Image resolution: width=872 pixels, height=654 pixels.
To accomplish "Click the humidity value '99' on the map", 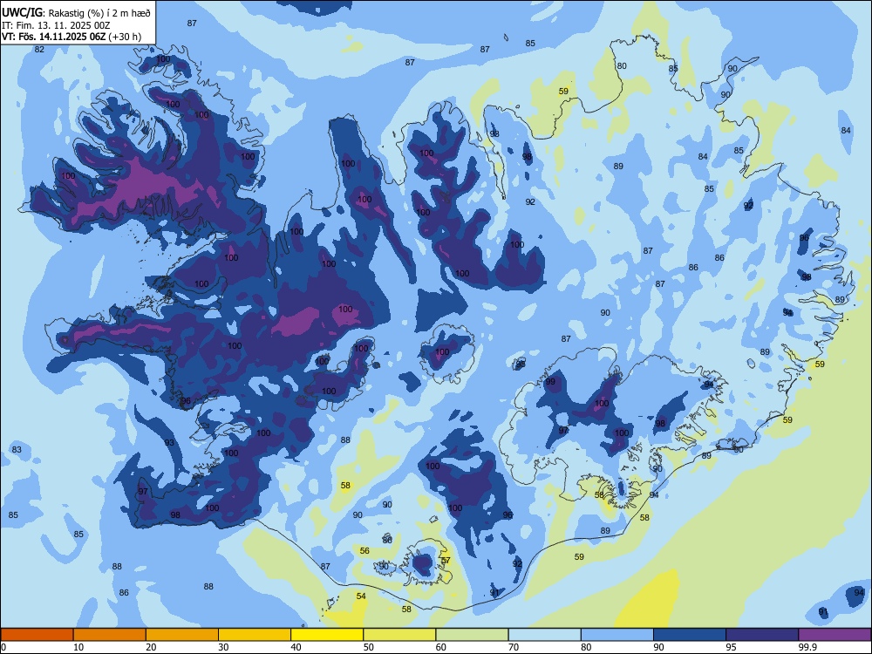I will [550, 382].
